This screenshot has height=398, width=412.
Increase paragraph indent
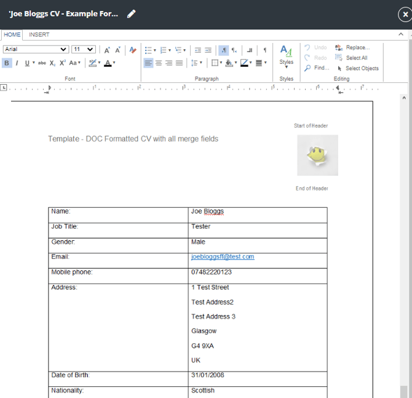point(208,50)
